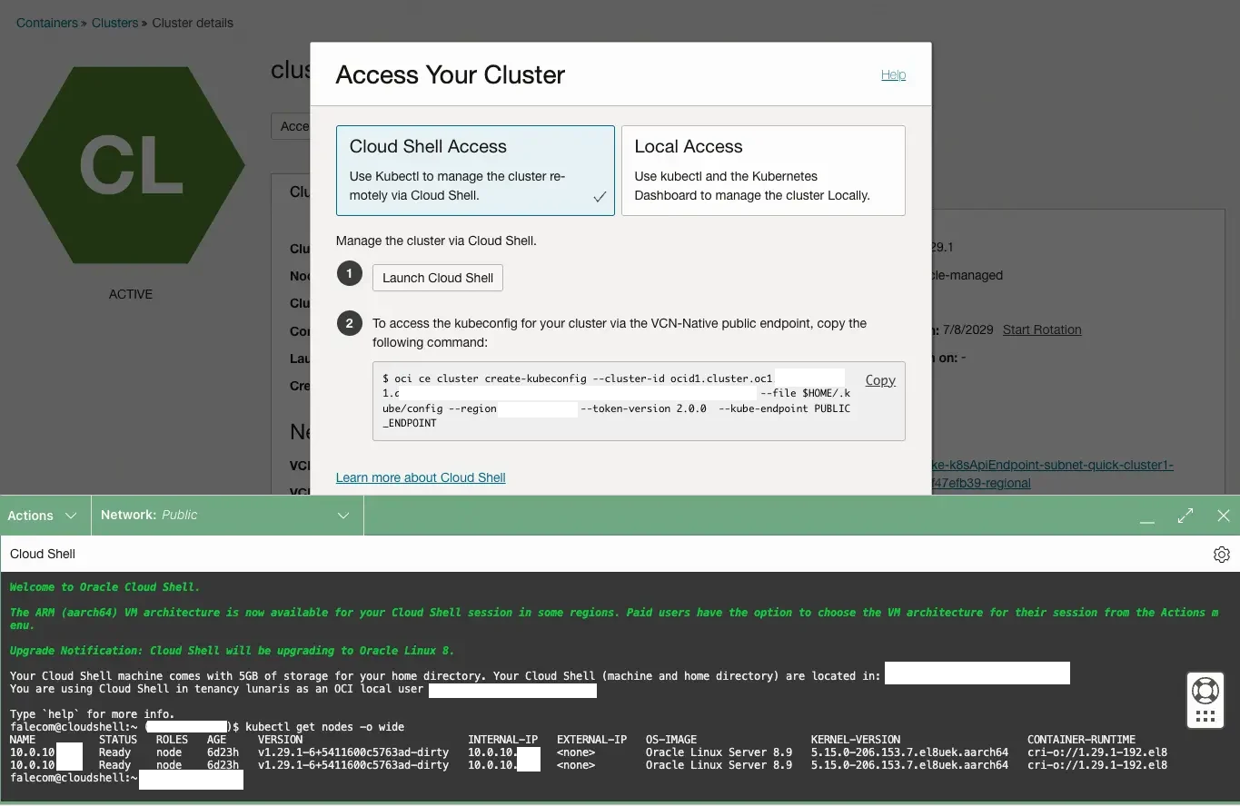Viewport: 1240px width, 806px height.
Task: Close the Cloud Shell panel
Action: tap(1224, 516)
